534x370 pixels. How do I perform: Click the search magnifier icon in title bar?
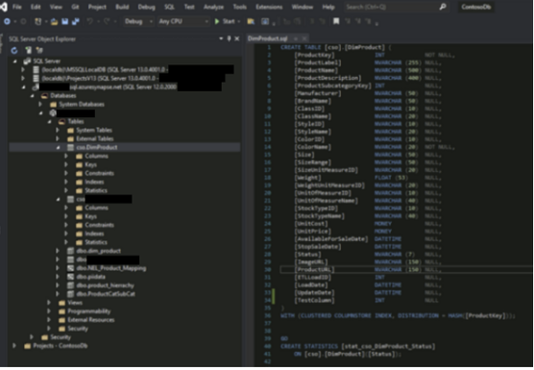pyautogui.click(x=443, y=7)
